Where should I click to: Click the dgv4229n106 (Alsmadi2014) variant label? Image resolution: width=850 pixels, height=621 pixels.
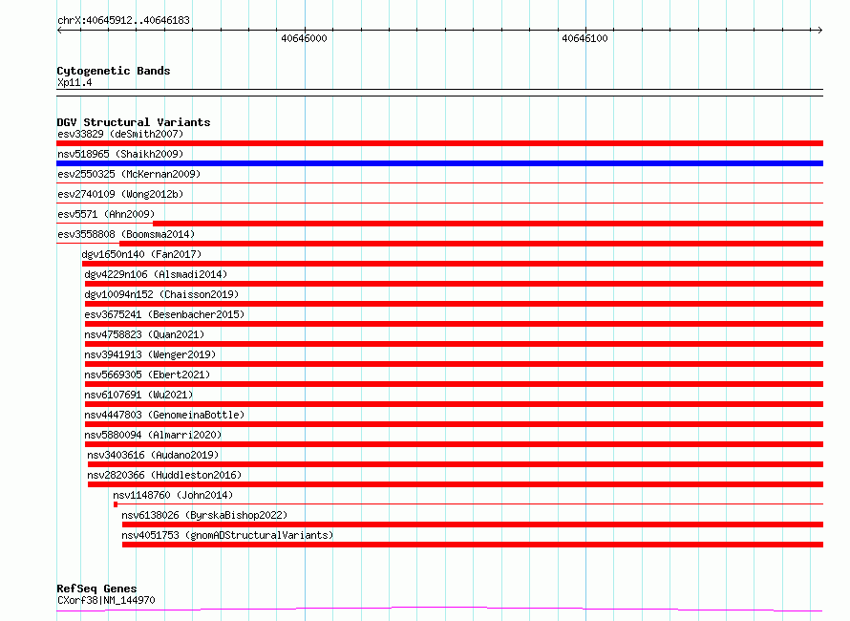coord(156,274)
